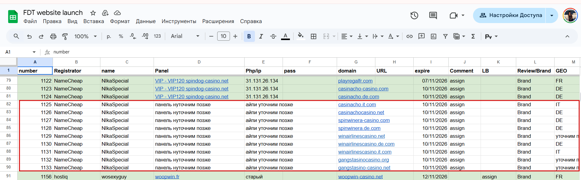581x180 pixels.
Task: Click the Настройки Доступа share button
Action: [x=510, y=15]
